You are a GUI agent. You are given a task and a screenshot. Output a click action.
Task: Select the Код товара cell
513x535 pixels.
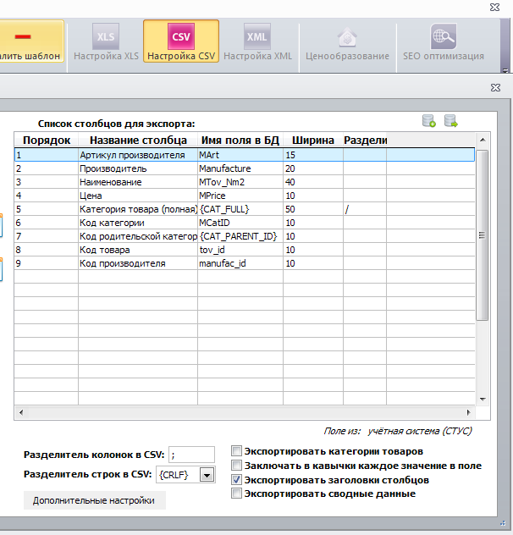[138, 250]
